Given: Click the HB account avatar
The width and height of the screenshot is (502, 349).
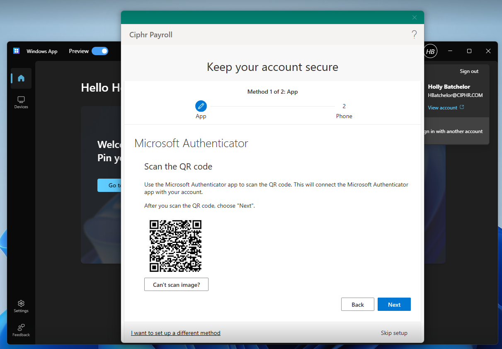Looking at the screenshot, I should pos(430,51).
